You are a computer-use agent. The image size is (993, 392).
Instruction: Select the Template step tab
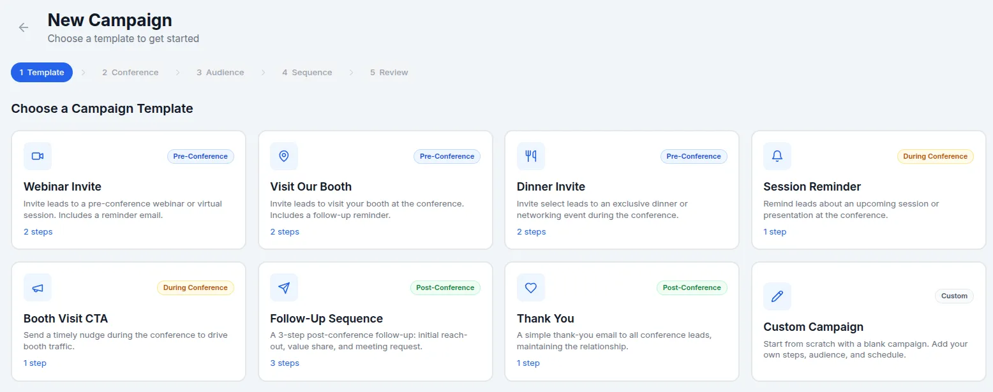pyautogui.click(x=41, y=73)
